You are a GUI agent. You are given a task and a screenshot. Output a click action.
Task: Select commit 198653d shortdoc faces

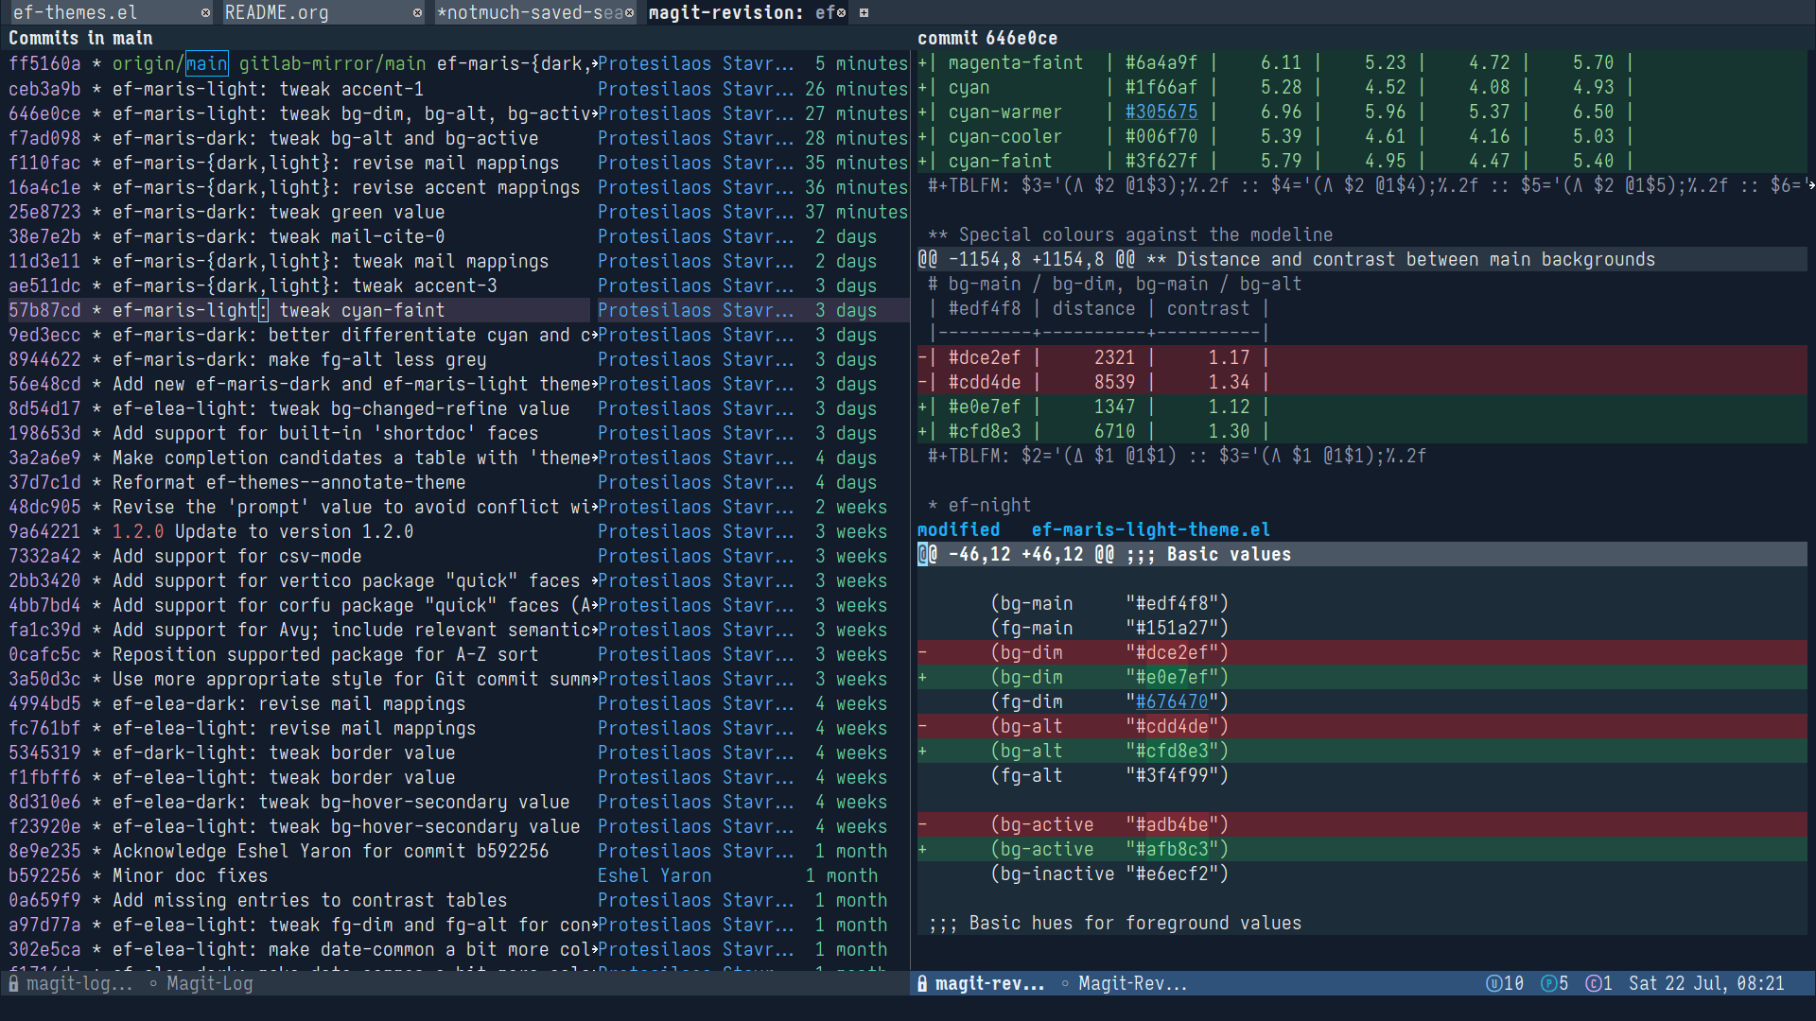[x=458, y=433]
